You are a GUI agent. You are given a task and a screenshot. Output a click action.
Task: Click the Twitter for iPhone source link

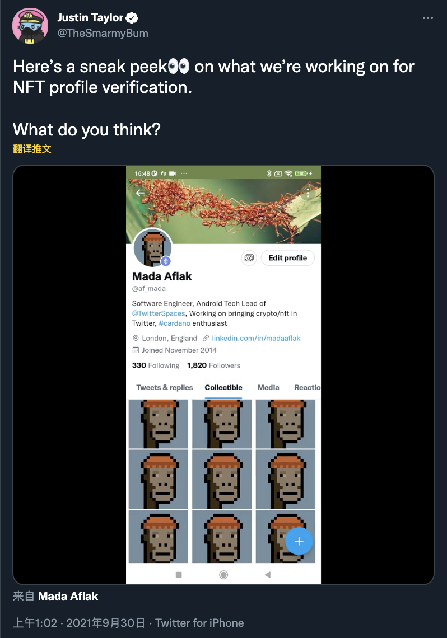click(x=199, y=623)
